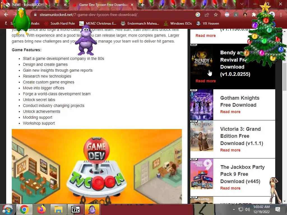The height and width of the screenshot is (215, 287).
Task: Close the Game Dev Tycoon tab
Action: click(132, 5)
